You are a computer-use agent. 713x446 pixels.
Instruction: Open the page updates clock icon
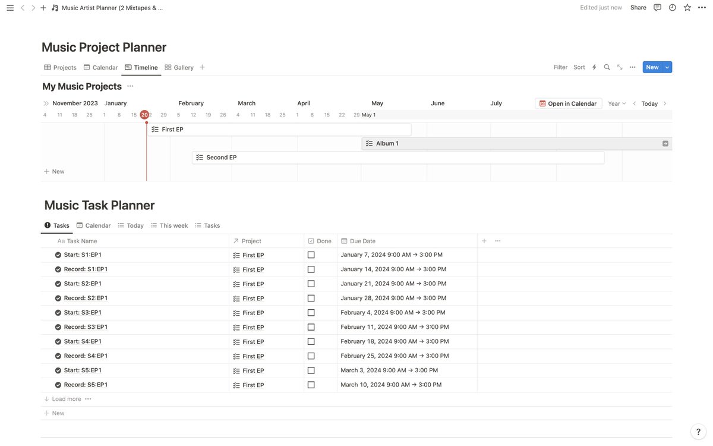[672, 8]
